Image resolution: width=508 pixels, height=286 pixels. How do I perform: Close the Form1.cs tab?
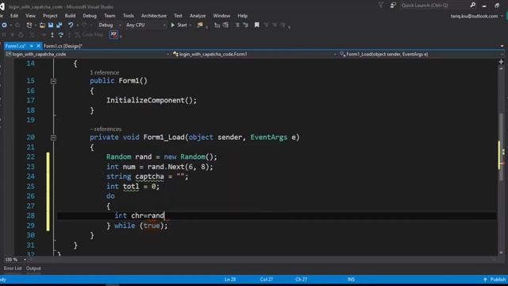point(38,46)
